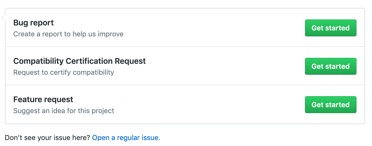Screen dimensions: 372x146
Task: Click the caret pointer on template box's left edge
Action: [x=3, y=18]
